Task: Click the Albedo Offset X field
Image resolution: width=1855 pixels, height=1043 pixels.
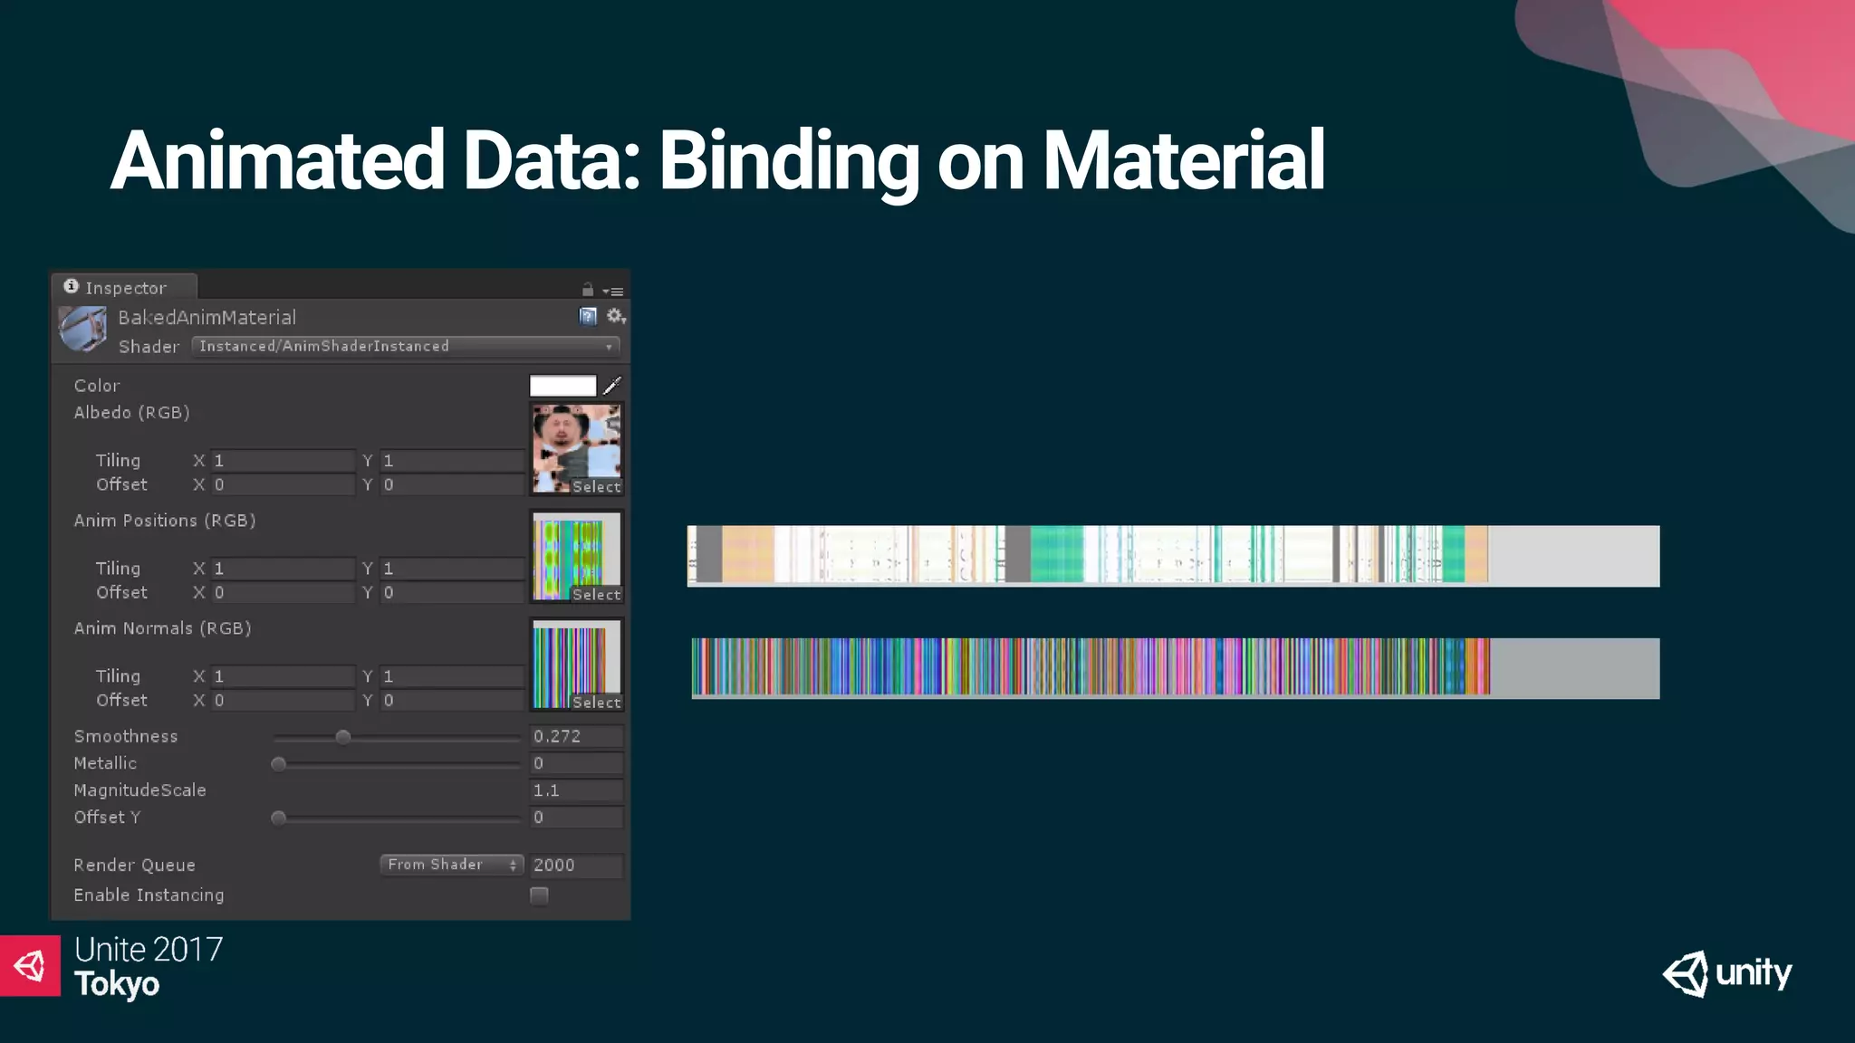Action: [x=283, y=485]
